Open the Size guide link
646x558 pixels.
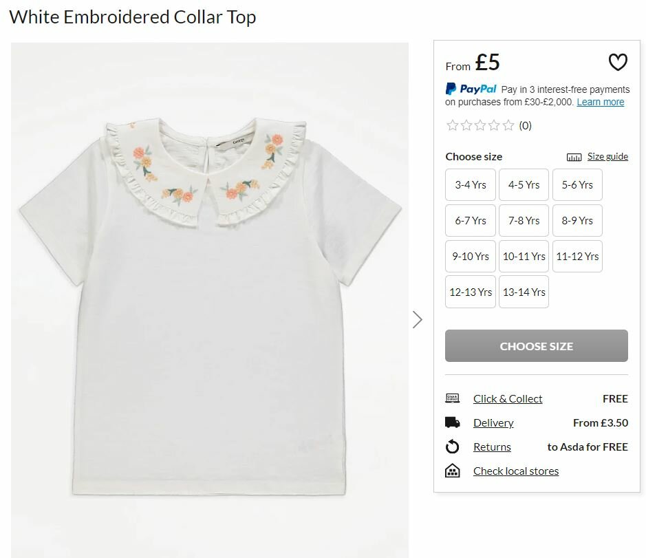[x=607, y=156]
